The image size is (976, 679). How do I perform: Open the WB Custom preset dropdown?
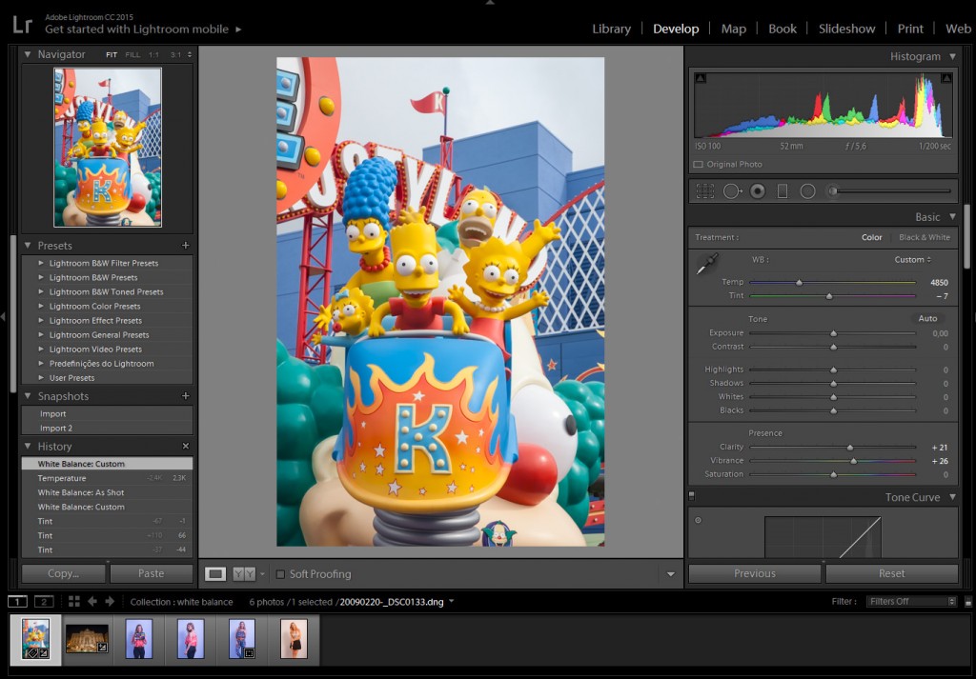tap(912, 260)
